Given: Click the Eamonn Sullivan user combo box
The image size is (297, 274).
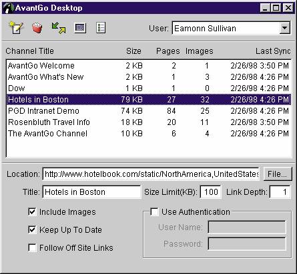Looking at the screenshot, I should coord(231,28).
